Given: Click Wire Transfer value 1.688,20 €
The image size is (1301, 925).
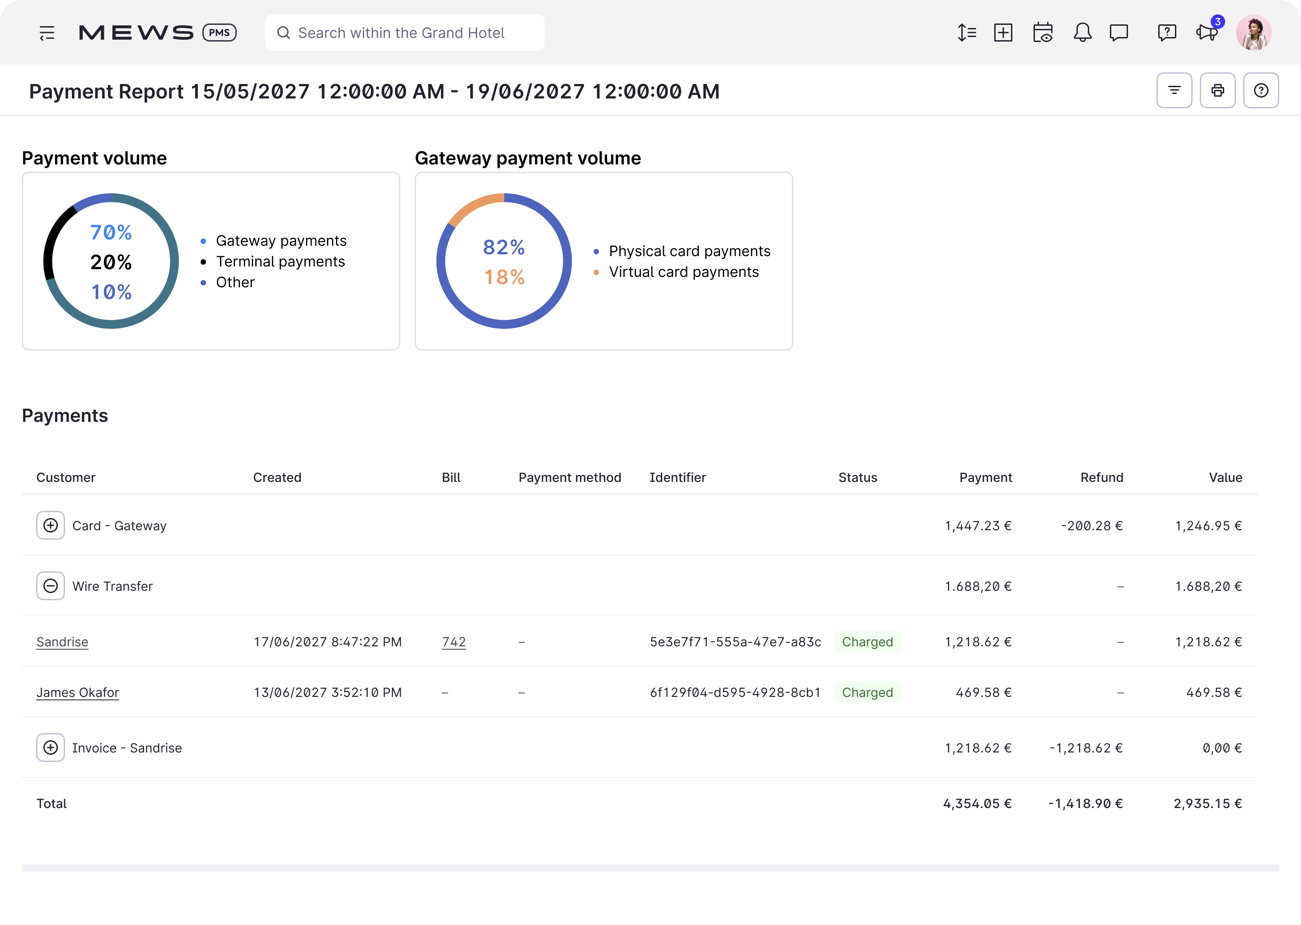Looking at the screenshot, I should coord(1208,586).
